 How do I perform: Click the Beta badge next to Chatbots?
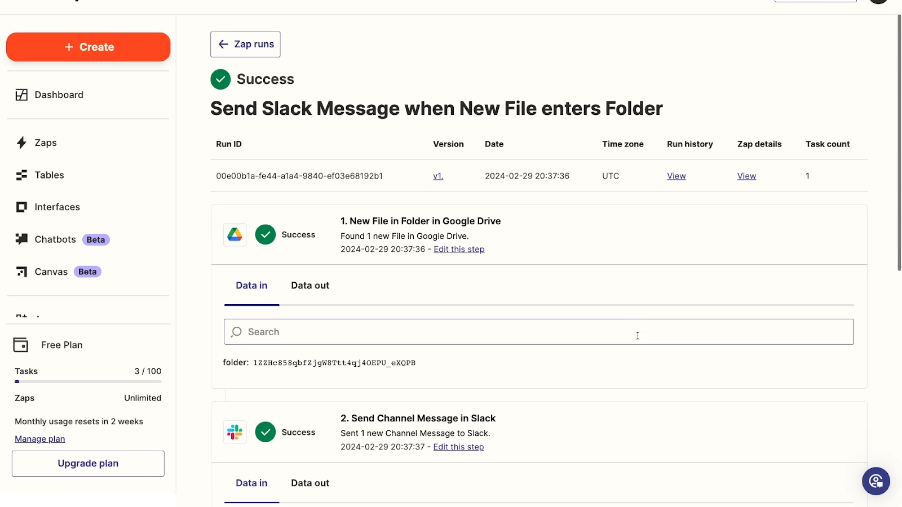tap(96, 239)
